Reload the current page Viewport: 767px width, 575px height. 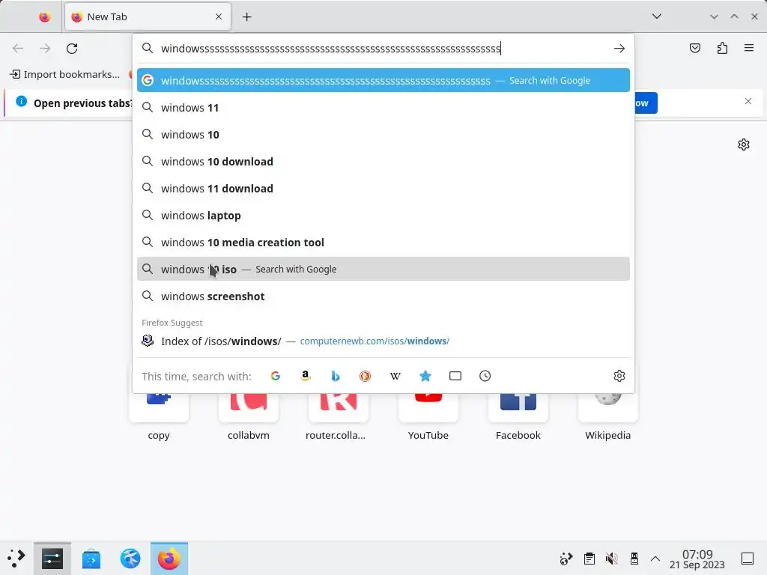pyautogui.click(x=72, y=49)
